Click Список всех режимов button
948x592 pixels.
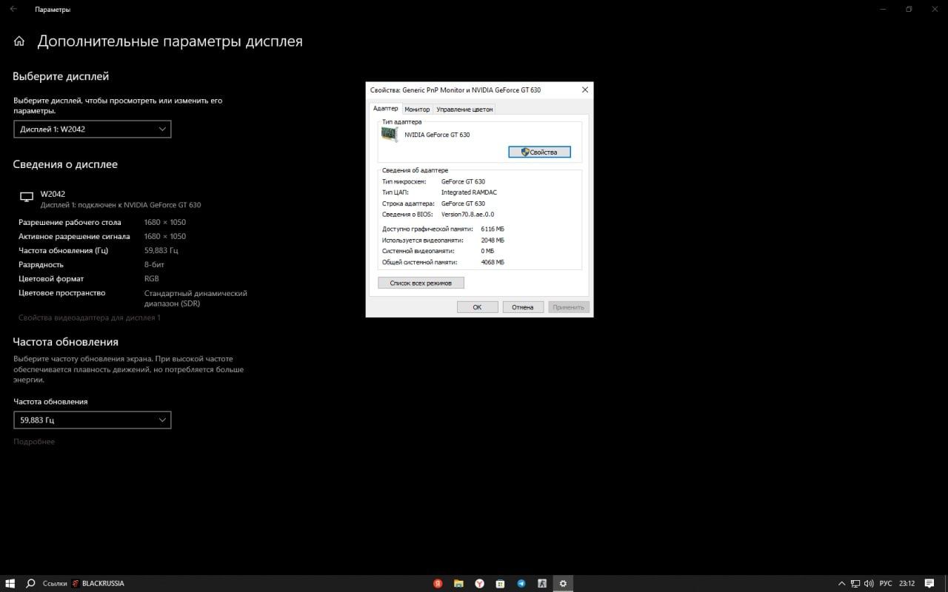pos(421,283)
